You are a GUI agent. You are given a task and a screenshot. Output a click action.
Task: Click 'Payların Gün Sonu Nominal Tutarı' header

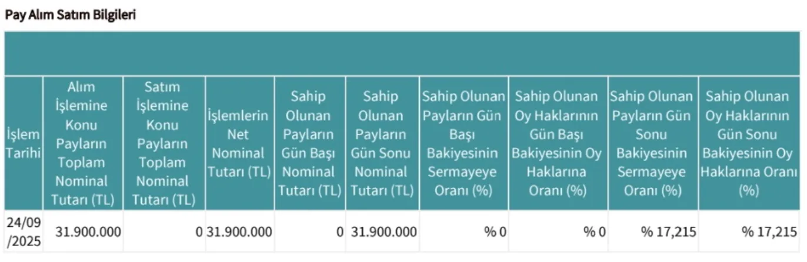(382, 143)
